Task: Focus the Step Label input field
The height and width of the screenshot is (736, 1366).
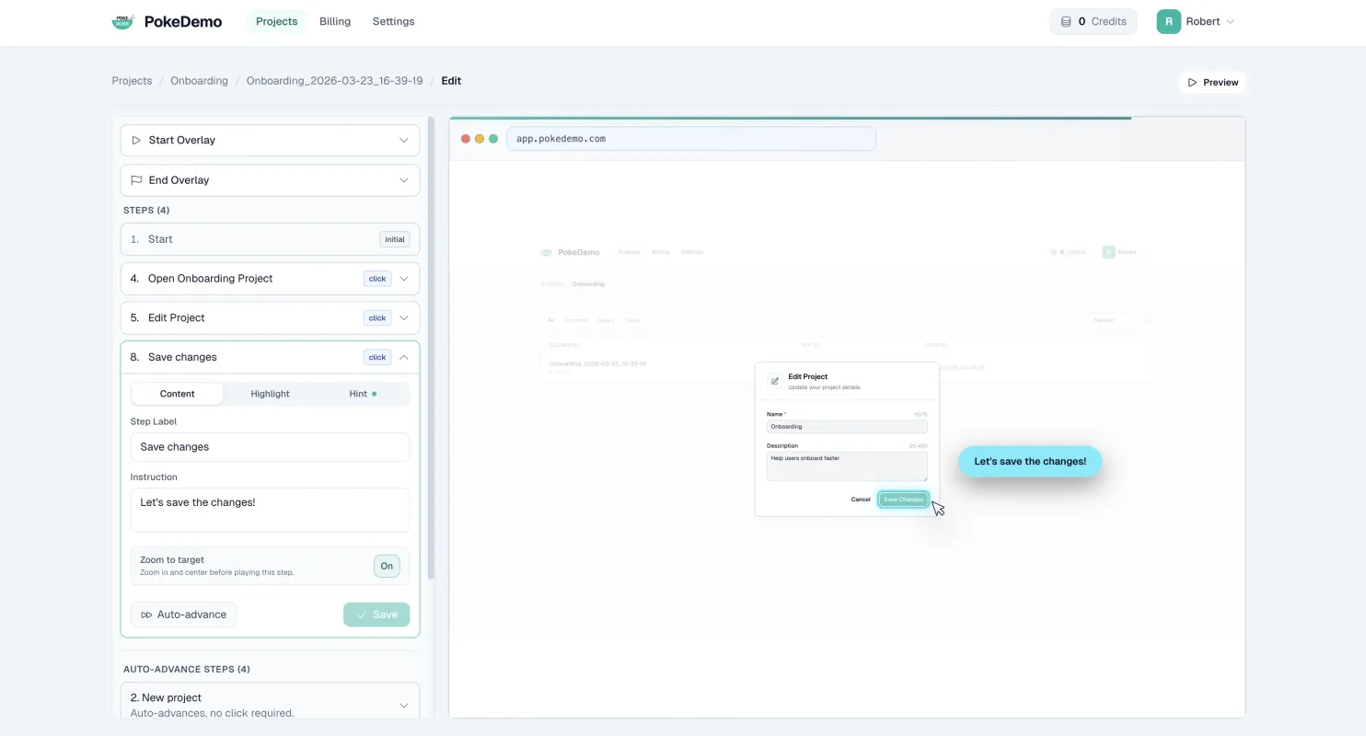Action: click(270, 447)
